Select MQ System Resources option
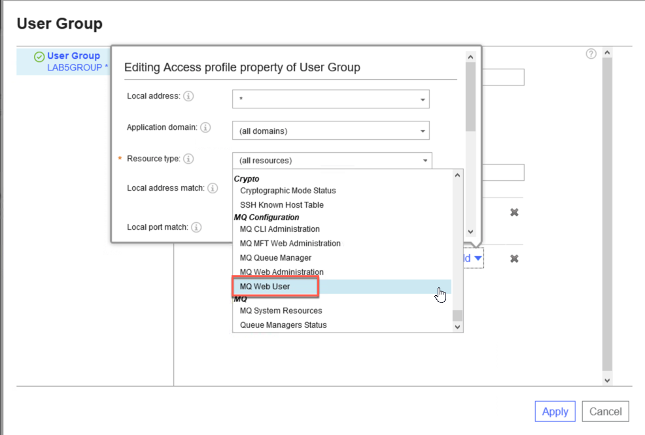Viewport: 645px width, 435px height. (x=281, y=311)
